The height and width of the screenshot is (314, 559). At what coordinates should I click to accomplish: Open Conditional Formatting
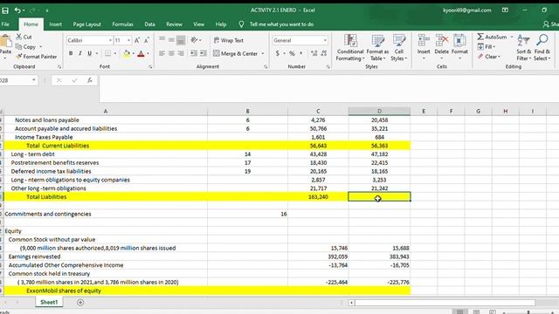tap(350, 48)
